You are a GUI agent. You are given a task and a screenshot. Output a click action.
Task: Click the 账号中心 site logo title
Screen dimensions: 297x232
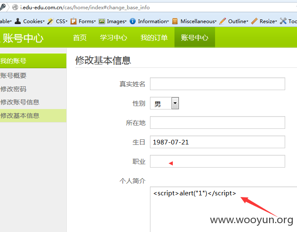pos(23,38)
